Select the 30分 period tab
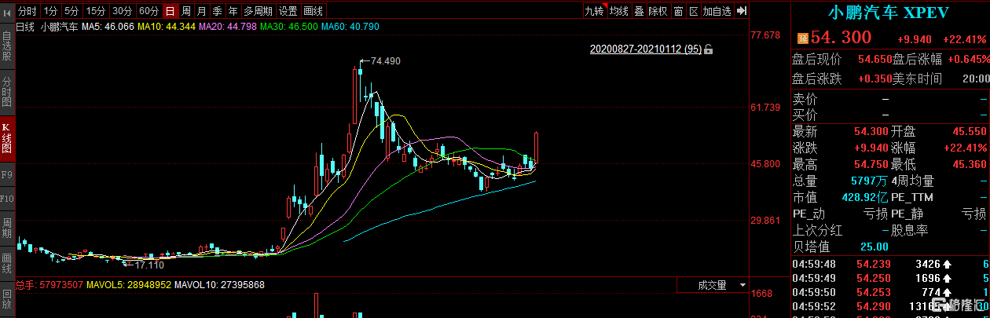Screen dimensions: 990x318 tap(122, 11)
